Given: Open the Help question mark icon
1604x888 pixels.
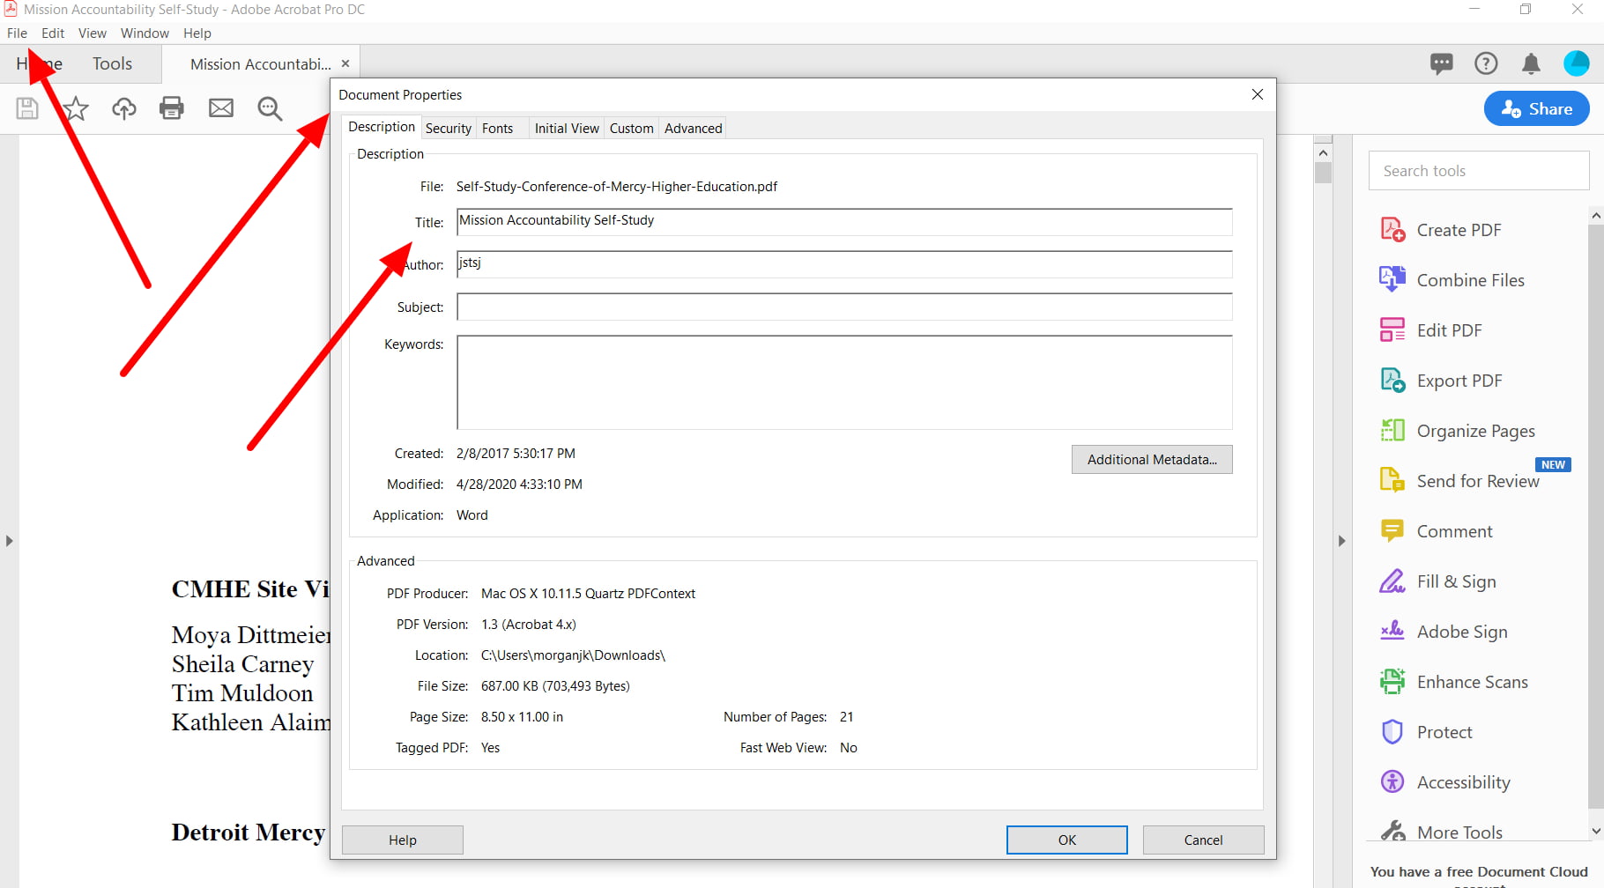Looking at the screenshot, I should click(1486, 63).
